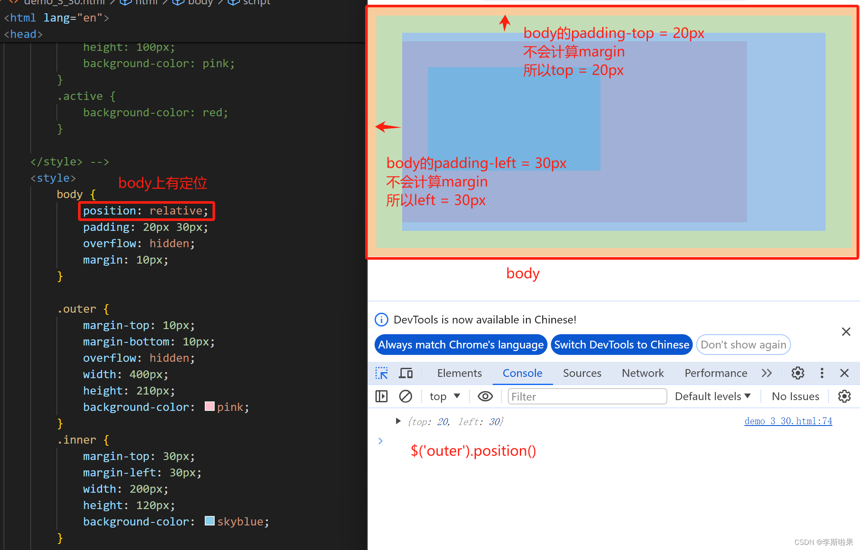This screenshot has width=860, height=550.
Task: Dismiss the DevTools language notification
Action: pos(846,332)
